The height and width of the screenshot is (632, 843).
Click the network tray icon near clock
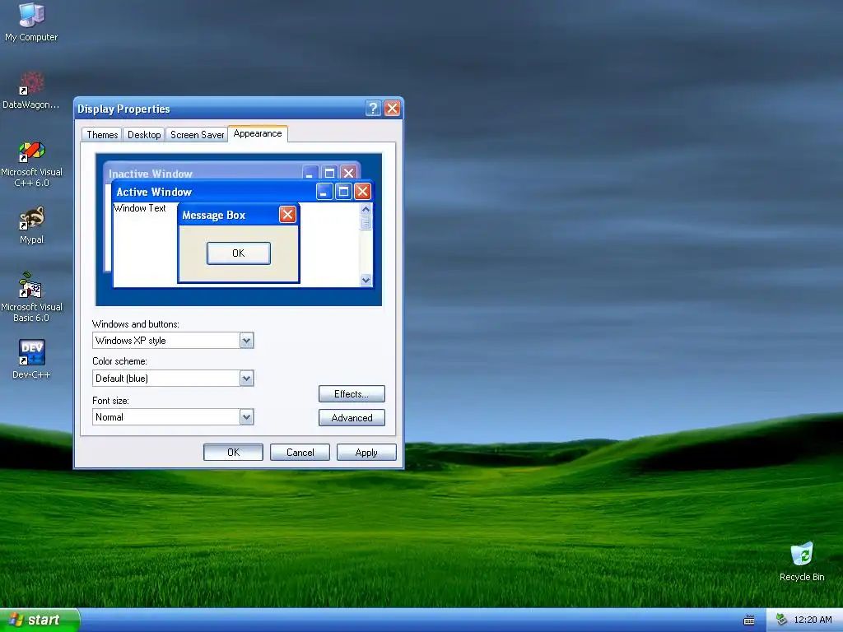coord(781,620)
